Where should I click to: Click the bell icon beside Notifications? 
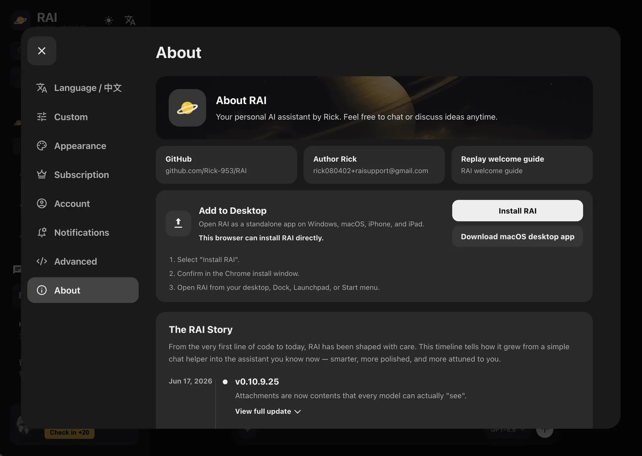(x=42, y=232)
